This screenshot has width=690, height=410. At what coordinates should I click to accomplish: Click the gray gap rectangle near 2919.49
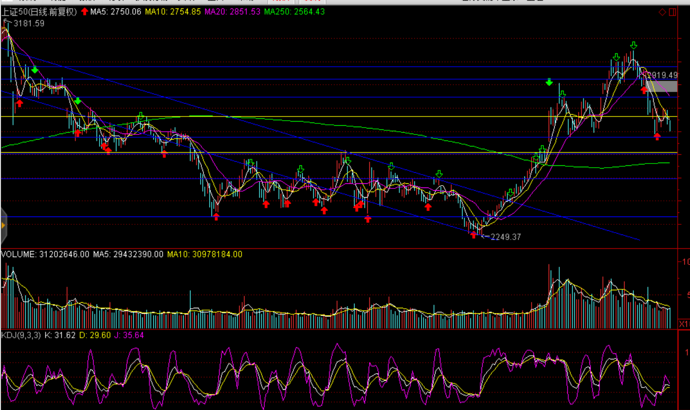pos(662,86)
